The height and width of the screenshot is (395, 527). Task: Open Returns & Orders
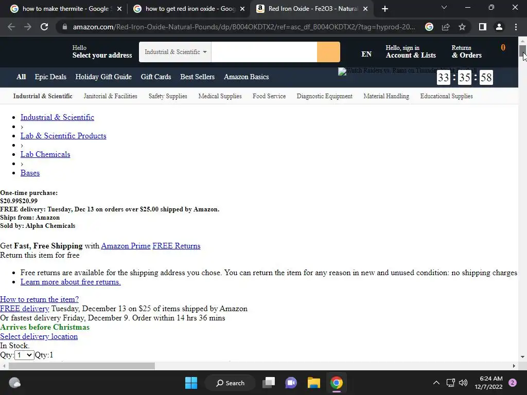pos(466,52)
